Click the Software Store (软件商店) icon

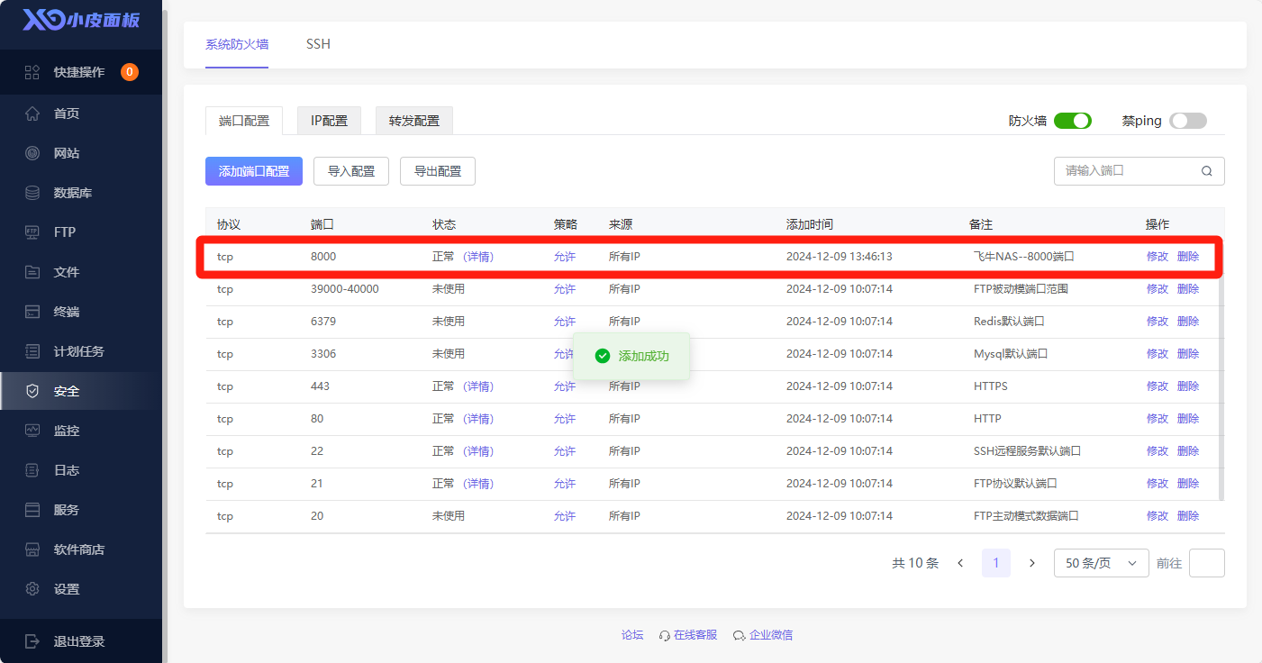point(32,549)
